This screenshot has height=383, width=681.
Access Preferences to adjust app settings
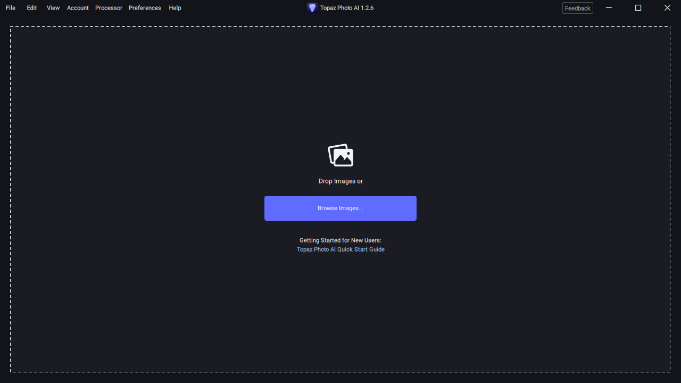click(145, 7)
